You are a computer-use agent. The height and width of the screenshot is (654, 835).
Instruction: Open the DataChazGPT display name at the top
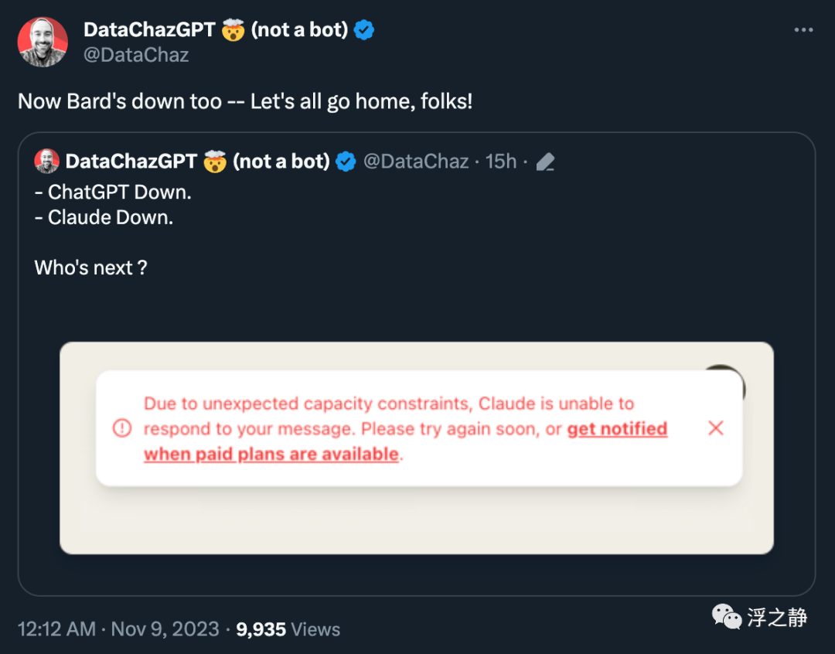pos(150,30)
